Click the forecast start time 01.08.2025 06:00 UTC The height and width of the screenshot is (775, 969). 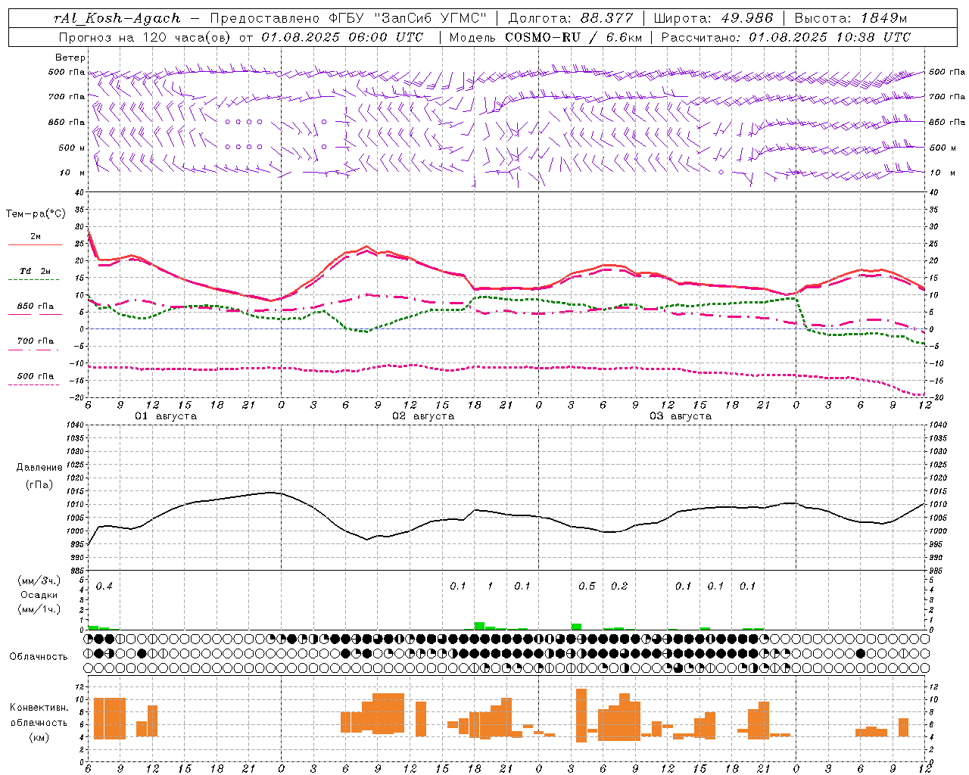tap(342, 37)
